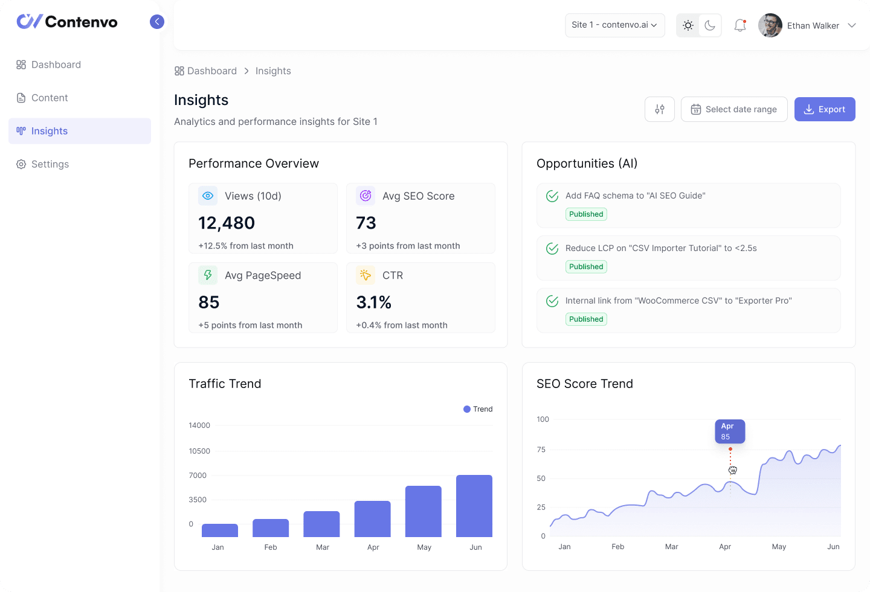Image resolution: width=870 pixels, height=592 pixels.
Task: Click the filter adjustments icon near Export
Action: point(659,109)
